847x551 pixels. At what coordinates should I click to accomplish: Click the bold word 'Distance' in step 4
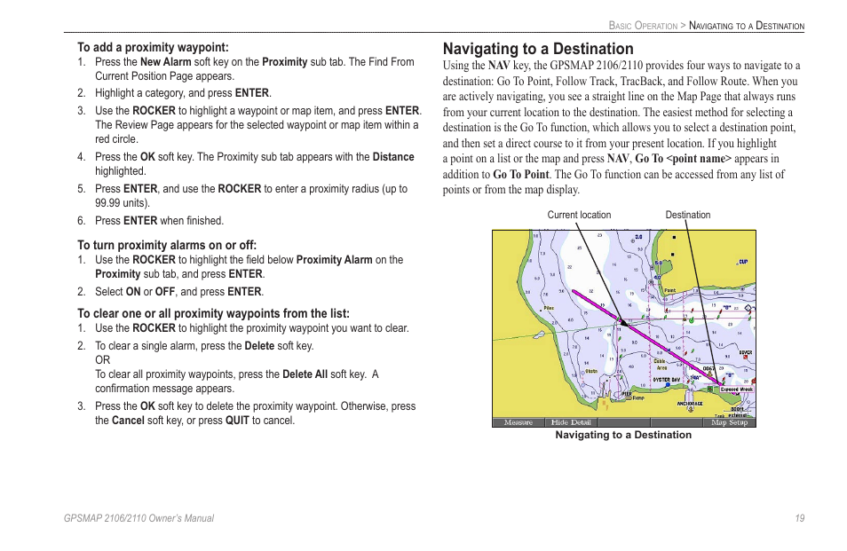393,157
